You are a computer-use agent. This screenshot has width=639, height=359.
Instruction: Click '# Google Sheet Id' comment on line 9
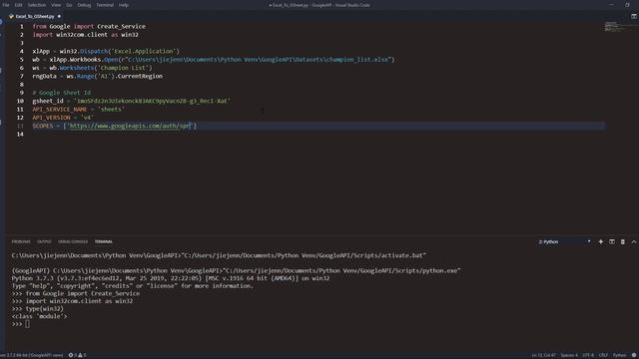coord(62,93)
